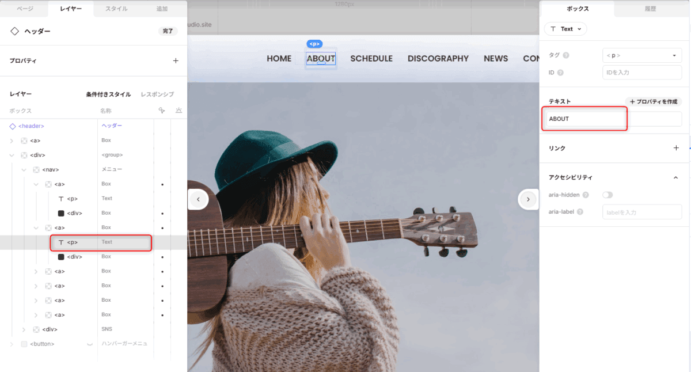This screenshot has width=691, height=372.
Task: Go to the next slide with the right arrow
Action: (x=528, y=199)
